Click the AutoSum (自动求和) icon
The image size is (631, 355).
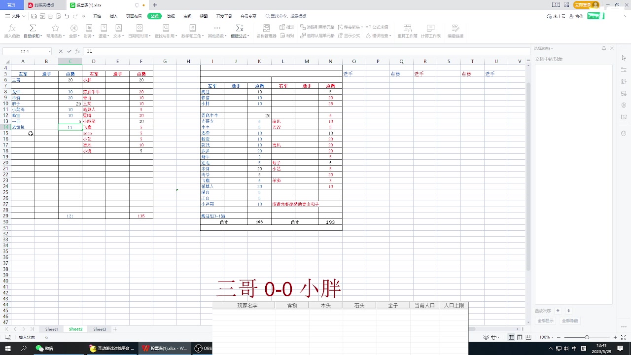tap(32, 29)
